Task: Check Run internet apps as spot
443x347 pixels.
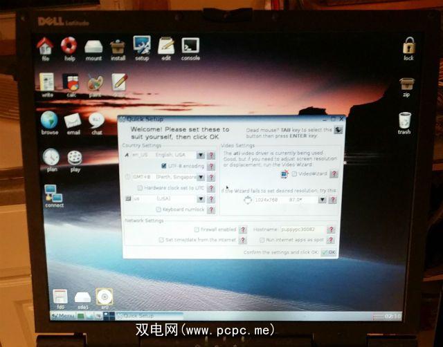Action: (262, 240)
